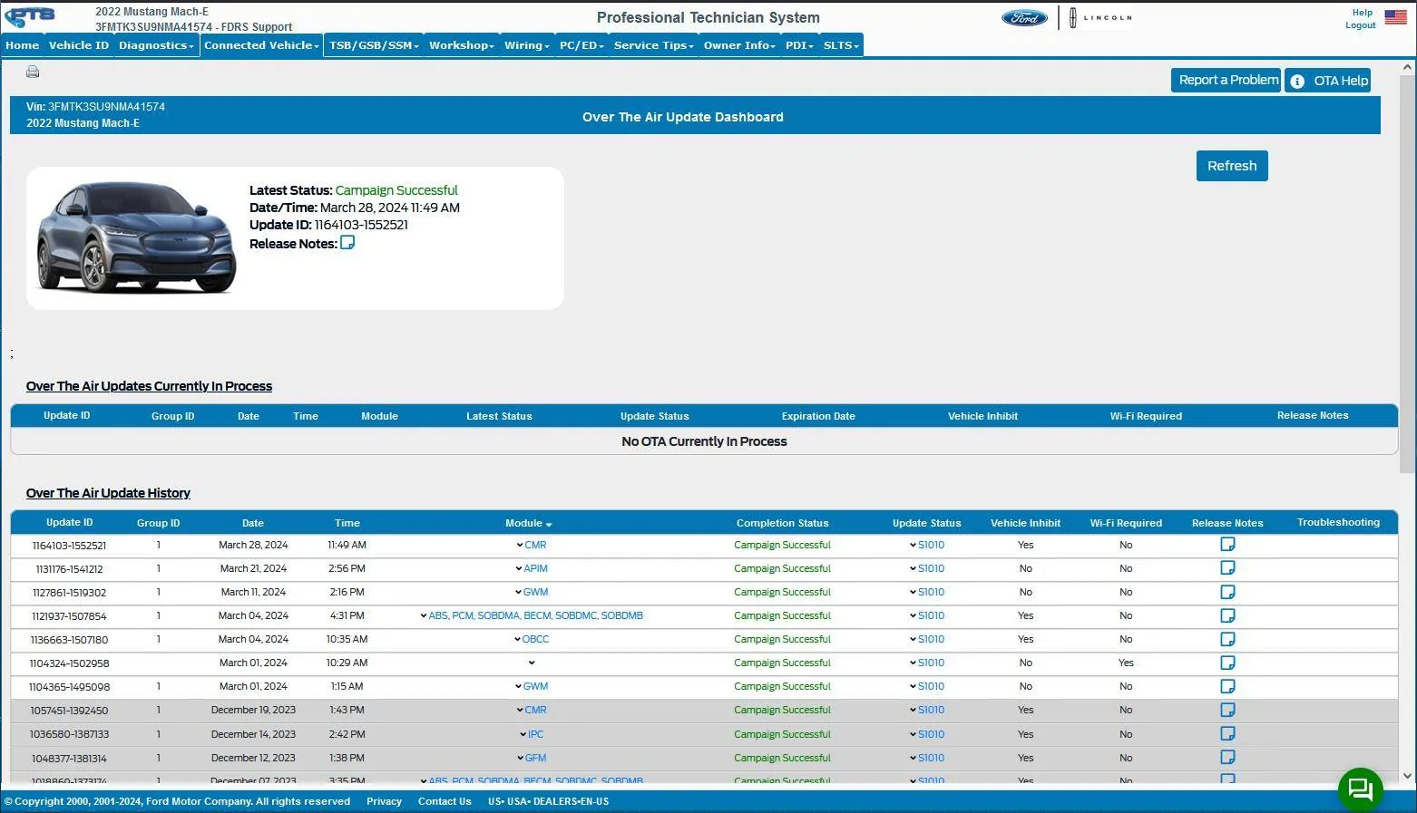Click the US flag icon

[1395, 17]
